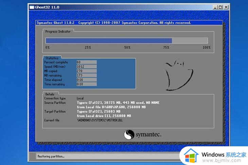The image size is (248, 165).
Task: Click the Statistics group label
Action: [52, 58]
